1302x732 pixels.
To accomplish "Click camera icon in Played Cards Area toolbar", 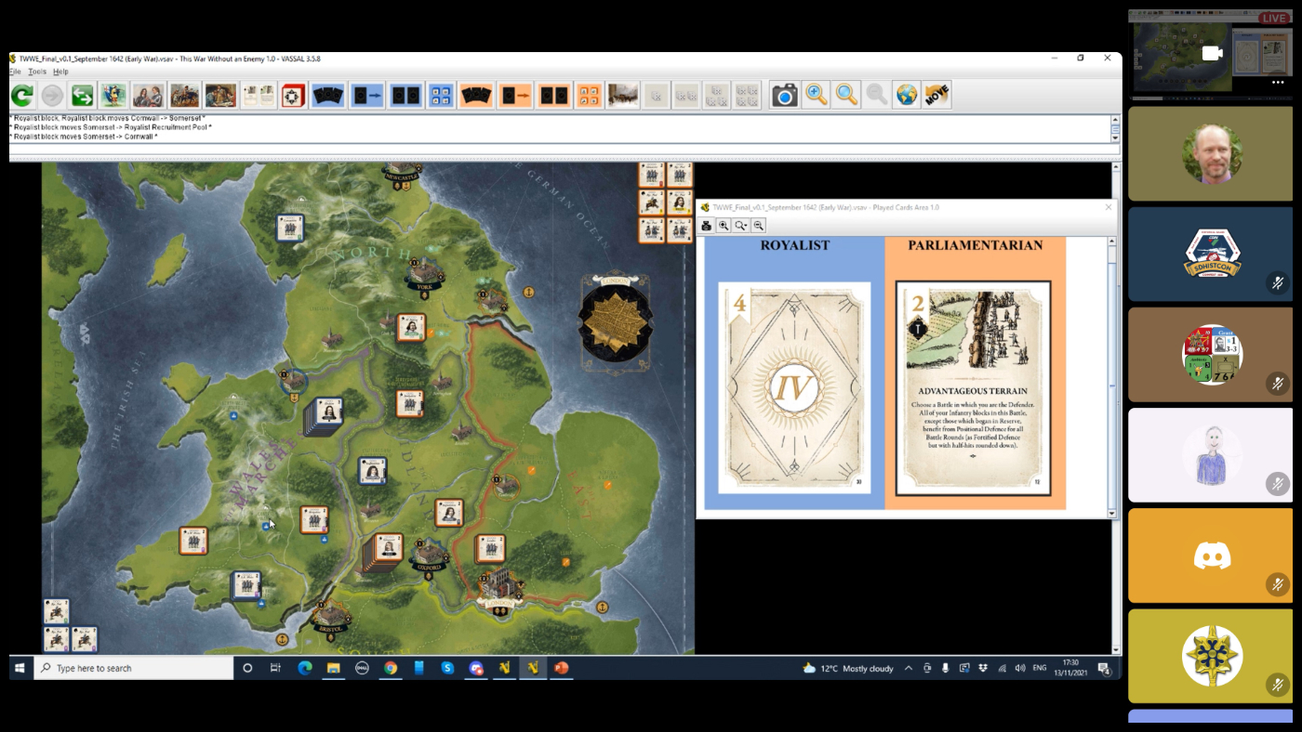I will point(707,226).
